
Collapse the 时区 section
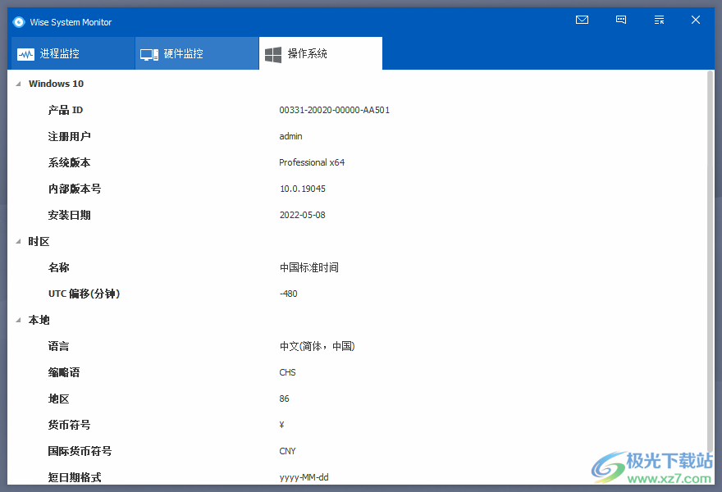click(x=18, y=242)
